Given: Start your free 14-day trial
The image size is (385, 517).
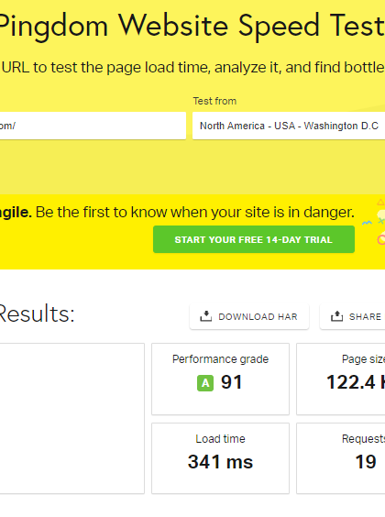Looking at the screenshot, I should pyautogui.click(x=254, y=239).
